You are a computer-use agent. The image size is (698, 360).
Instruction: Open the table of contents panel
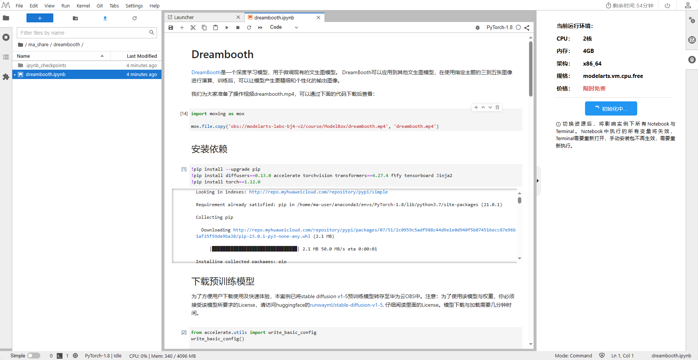point(6,57)
